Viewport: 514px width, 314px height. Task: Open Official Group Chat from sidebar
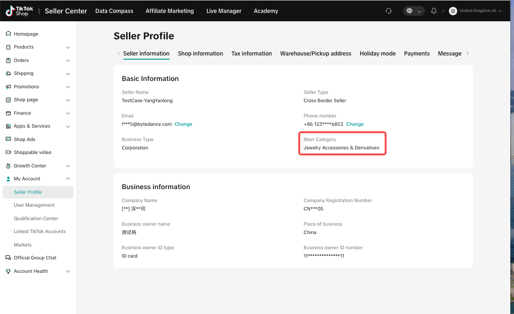coord(35,258)
